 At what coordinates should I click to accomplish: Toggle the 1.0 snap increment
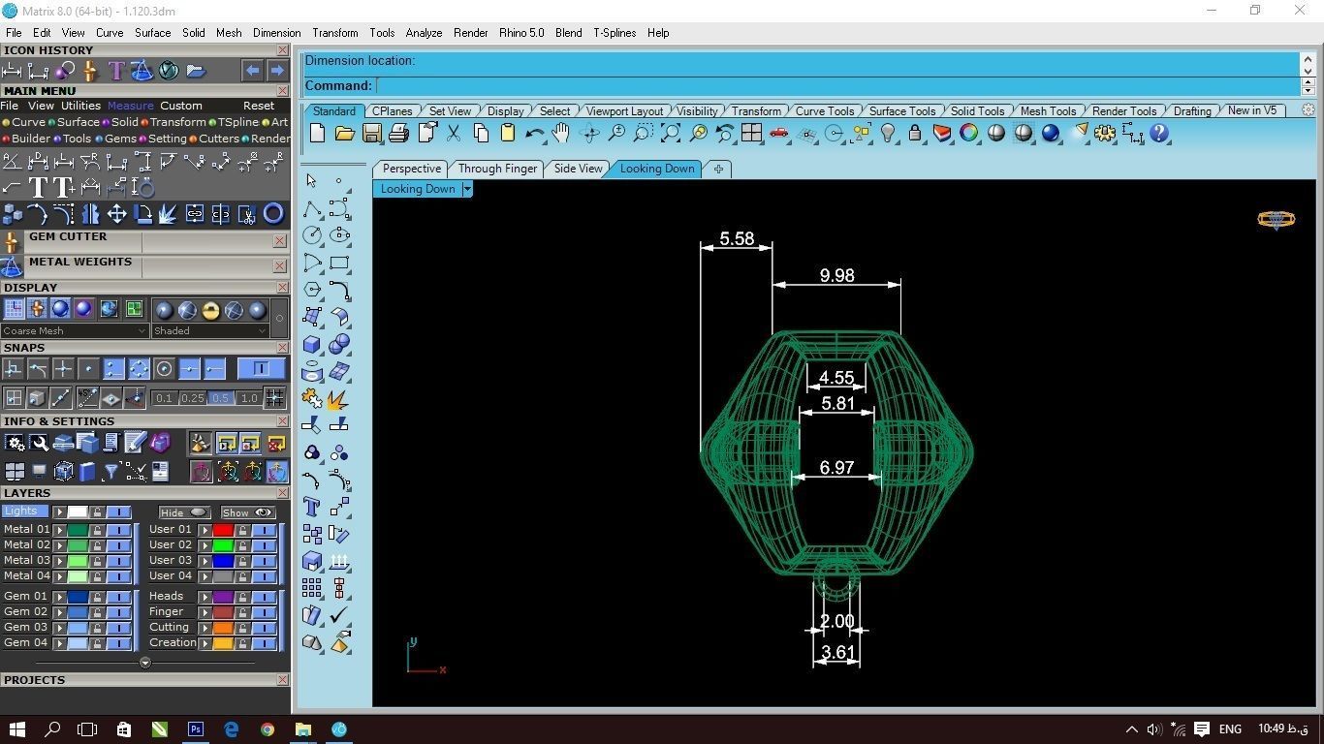[x=249, y=398]
